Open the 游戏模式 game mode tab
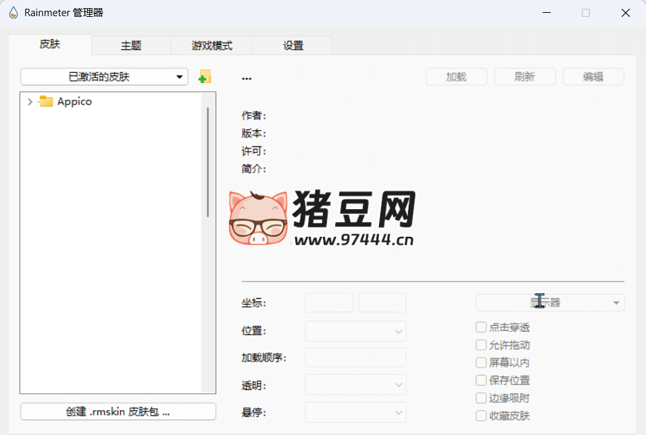The height and width of the screenshot is (435, 646). tap(212, 45)
